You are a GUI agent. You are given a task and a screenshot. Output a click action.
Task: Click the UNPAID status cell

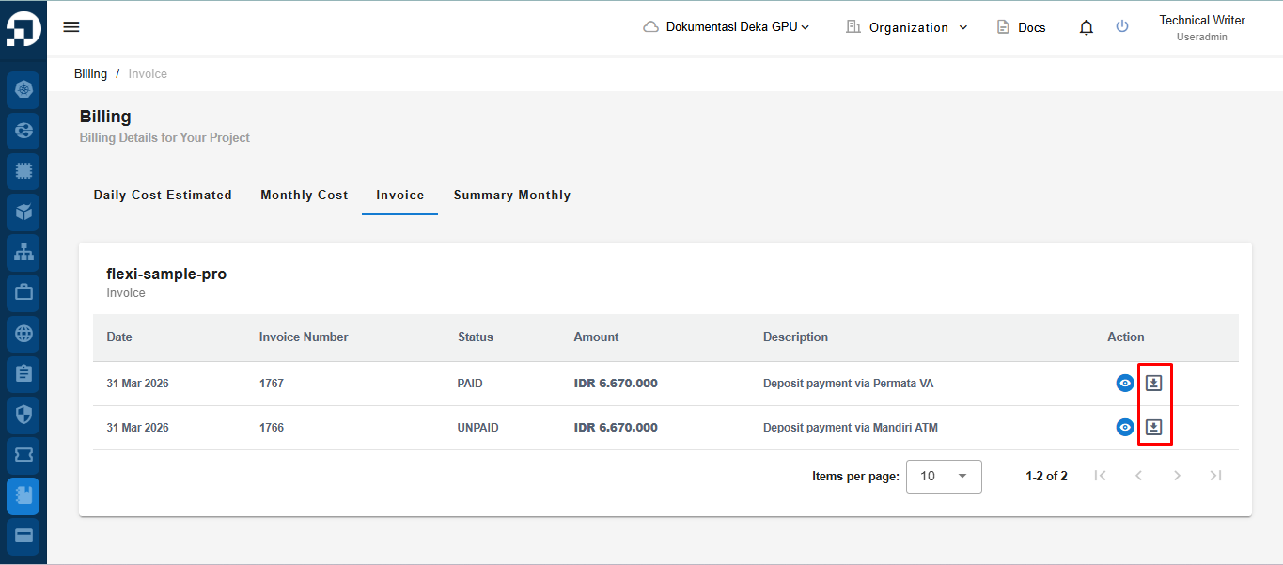478,428
